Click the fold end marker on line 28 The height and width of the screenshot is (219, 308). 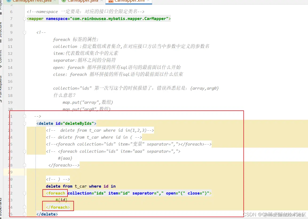coord(25,165)
